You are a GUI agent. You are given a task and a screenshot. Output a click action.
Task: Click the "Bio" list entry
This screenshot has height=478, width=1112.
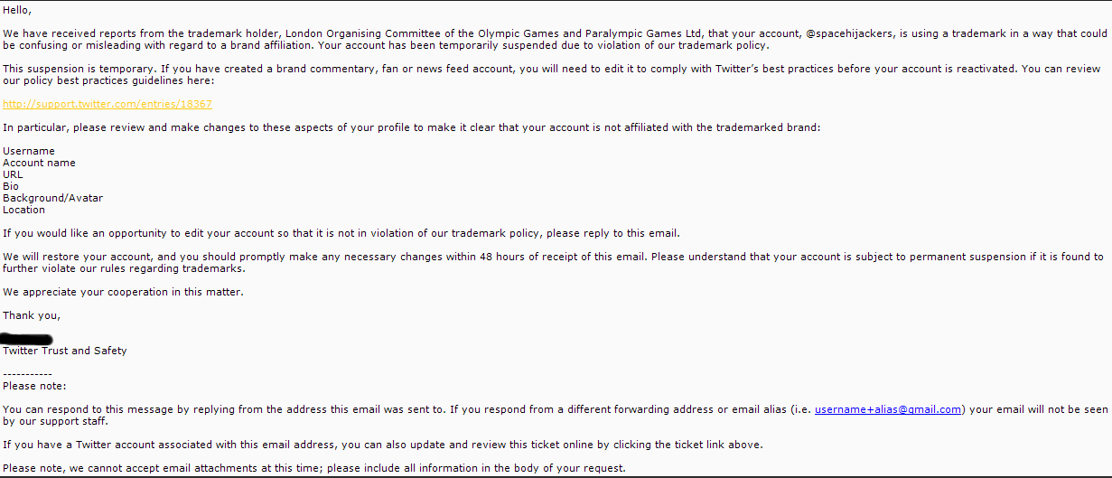point(11,186)
